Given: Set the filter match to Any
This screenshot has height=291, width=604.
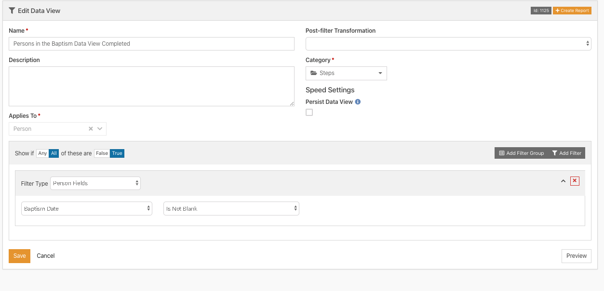Looking at the screenshot, I should (x=42, y=153).
